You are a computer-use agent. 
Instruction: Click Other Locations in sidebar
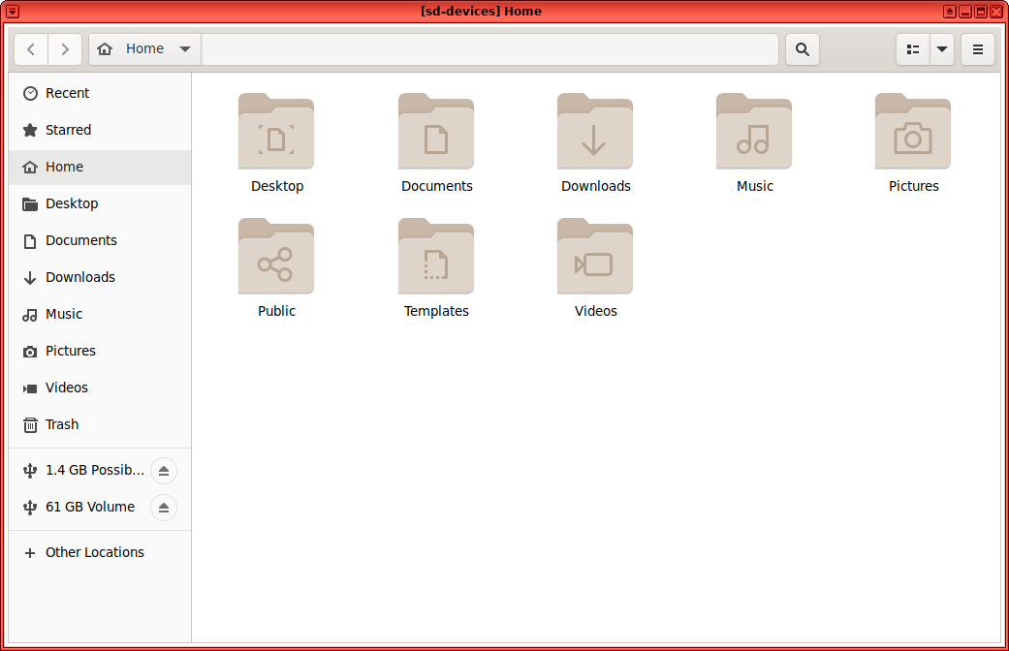click(94, 552)
